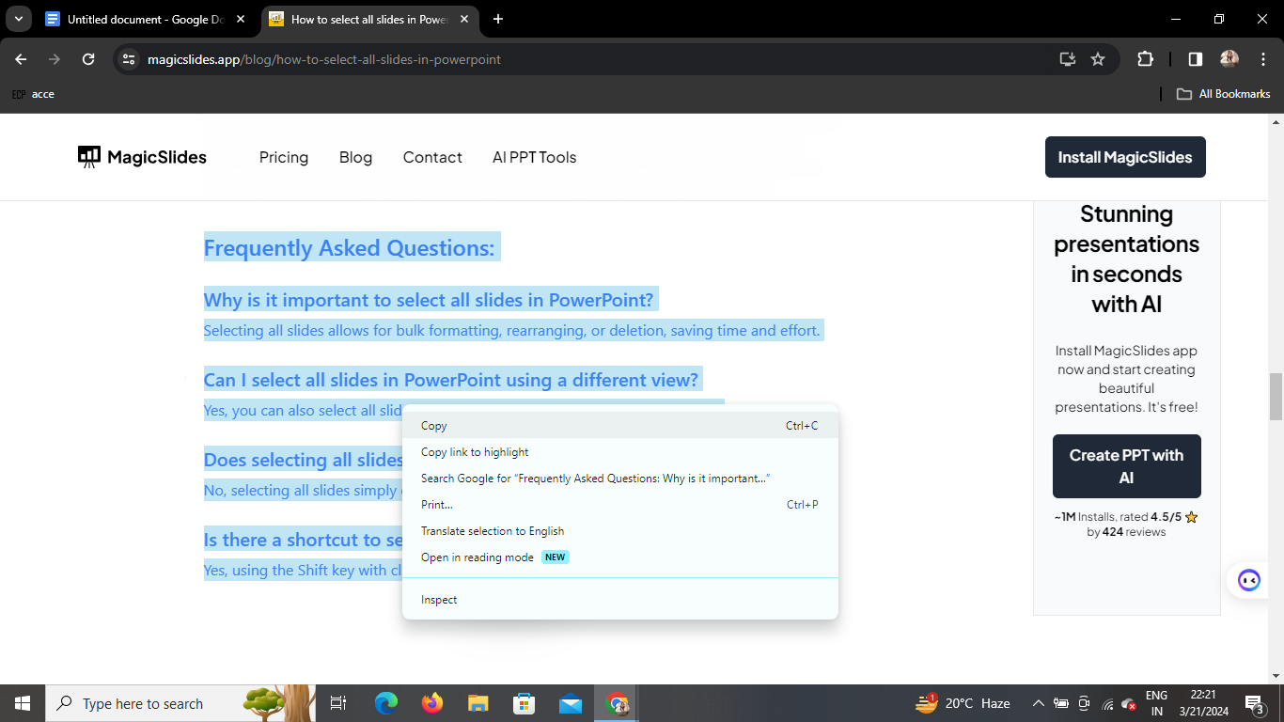Image resolution: width=1284 pixels, height=722 pixels.
Task: Click the Meet Now camera icon in tray
Action: coord(1084,703)
